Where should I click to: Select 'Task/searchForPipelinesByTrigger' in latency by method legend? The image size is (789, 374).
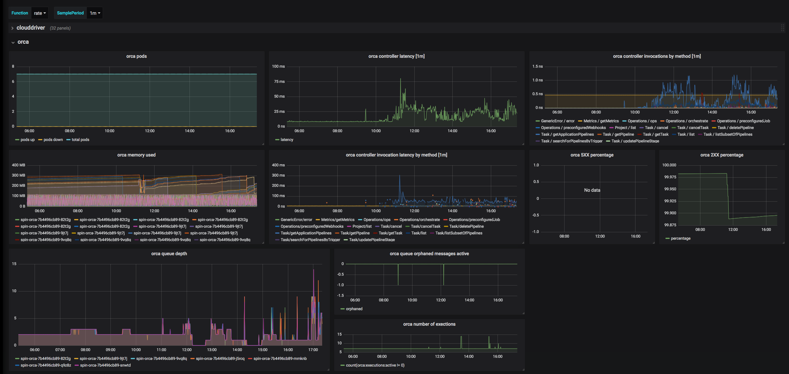[x=310, y=240]
